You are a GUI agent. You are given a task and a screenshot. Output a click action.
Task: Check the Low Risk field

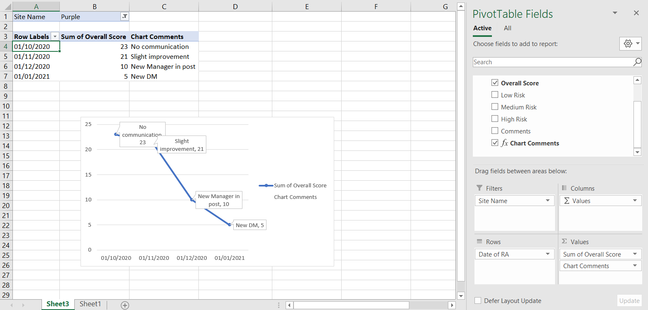point(495,95)
